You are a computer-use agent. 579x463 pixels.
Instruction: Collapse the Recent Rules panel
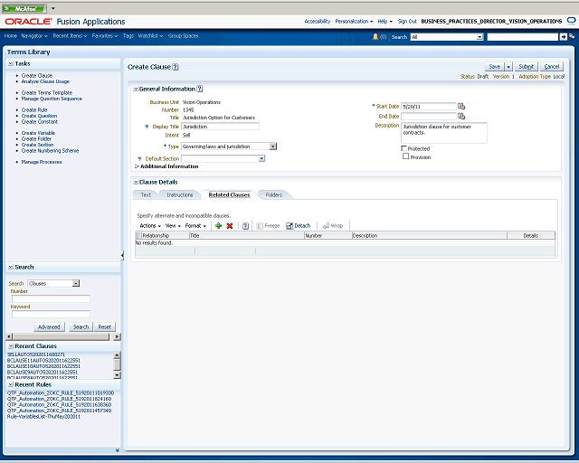[11, 384]
